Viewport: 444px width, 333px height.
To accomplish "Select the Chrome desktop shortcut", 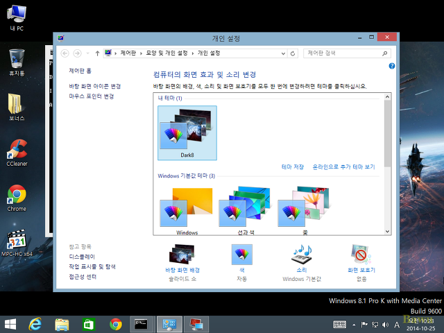I will 17,198.
